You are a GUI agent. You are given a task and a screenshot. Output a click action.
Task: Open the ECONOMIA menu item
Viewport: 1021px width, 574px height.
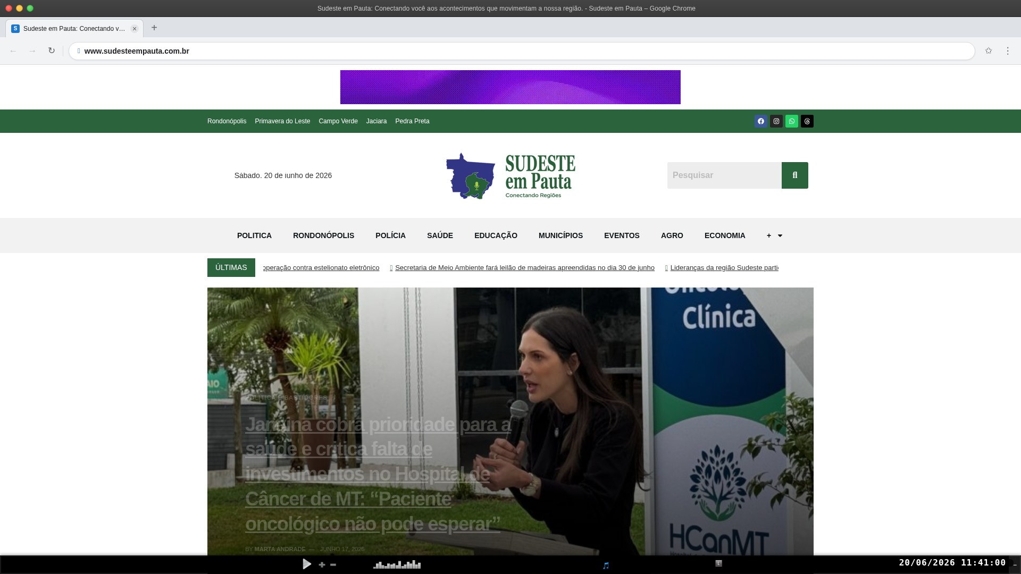click(725, 235)
